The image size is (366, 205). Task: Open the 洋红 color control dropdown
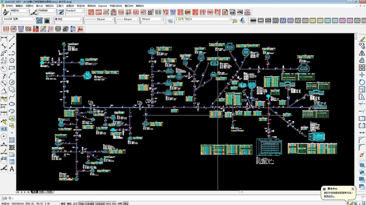coord(69,19)
